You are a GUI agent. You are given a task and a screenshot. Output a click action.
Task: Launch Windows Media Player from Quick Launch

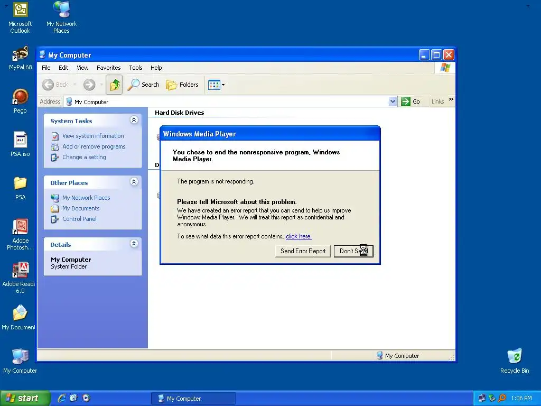(86, 398)
